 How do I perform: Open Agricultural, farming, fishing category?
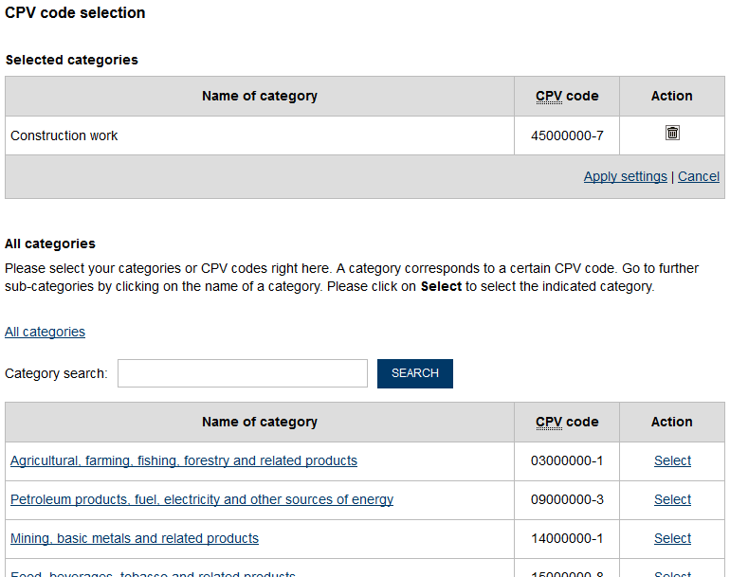point(184,460)
